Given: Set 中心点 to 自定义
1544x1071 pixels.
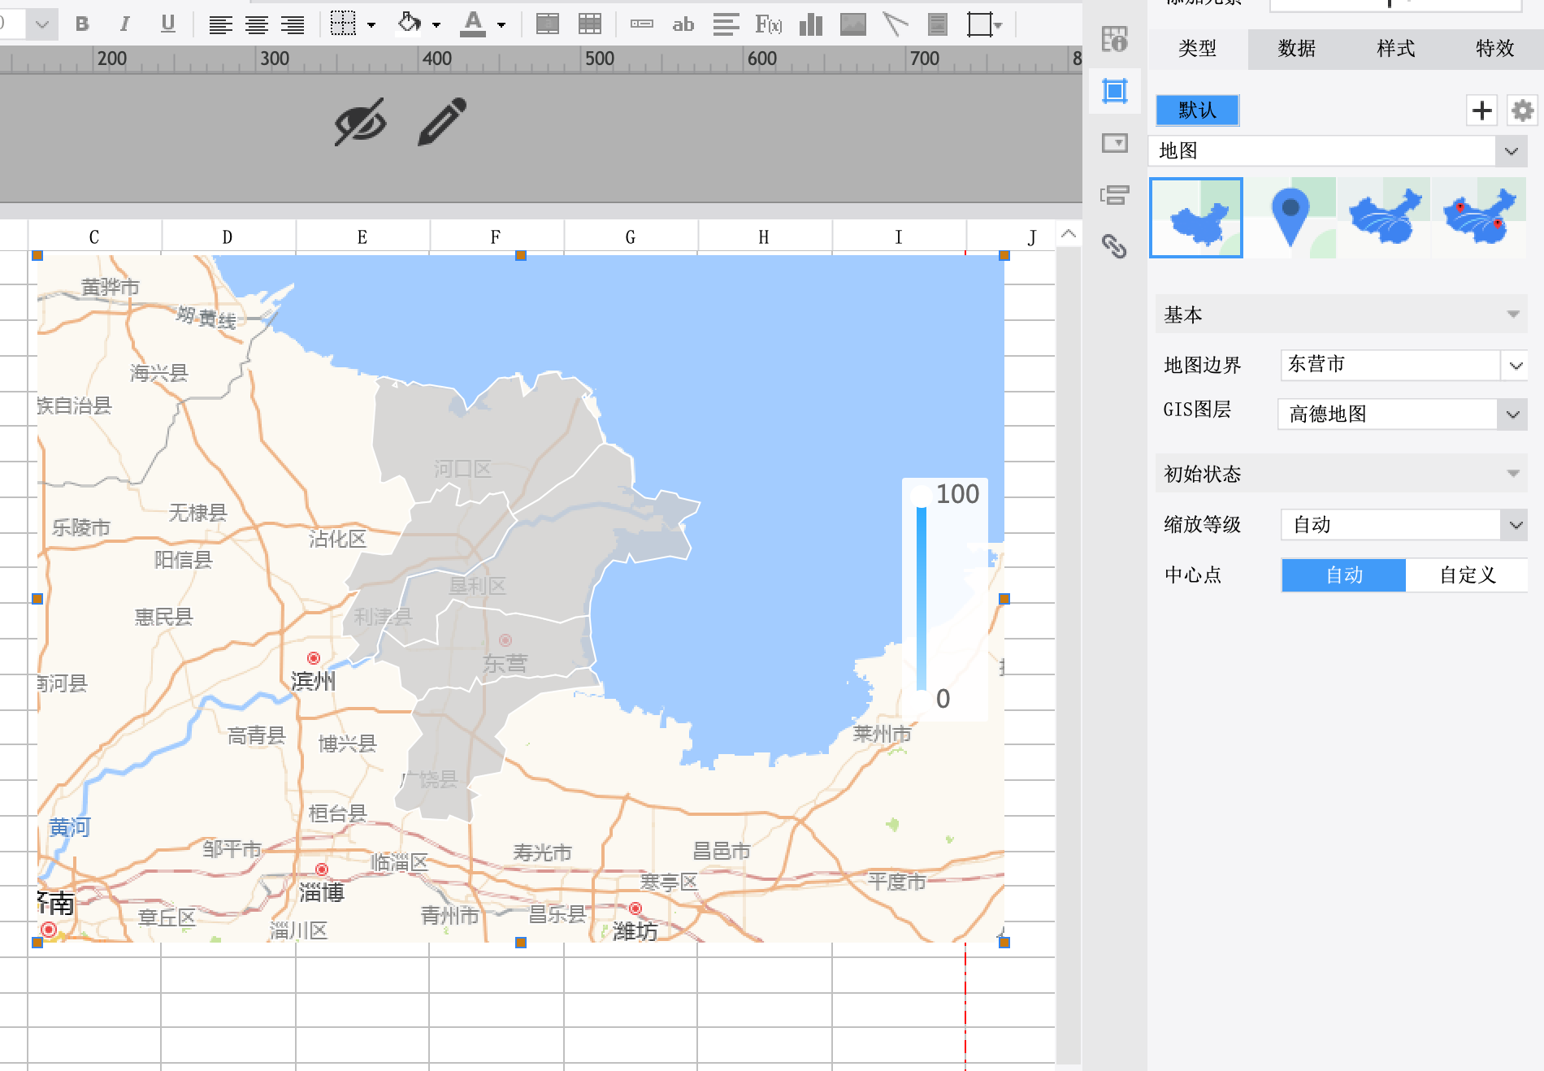Looking at the screenshot, I should (1467, 575).
